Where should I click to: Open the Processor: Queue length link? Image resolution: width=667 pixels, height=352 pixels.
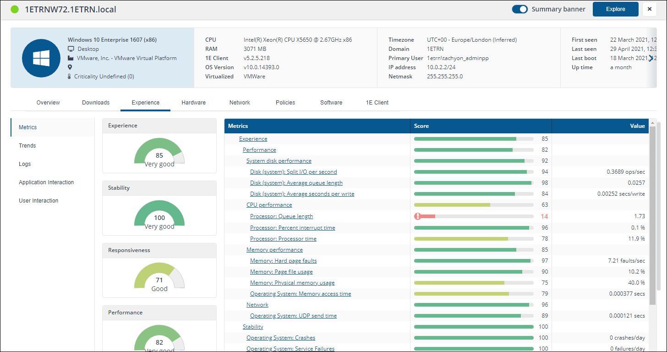[281, 216]
